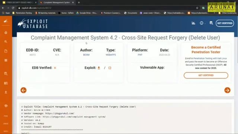The image size is (238, 134).
Task: Open the search icon in page header
Action: [211, 23]
